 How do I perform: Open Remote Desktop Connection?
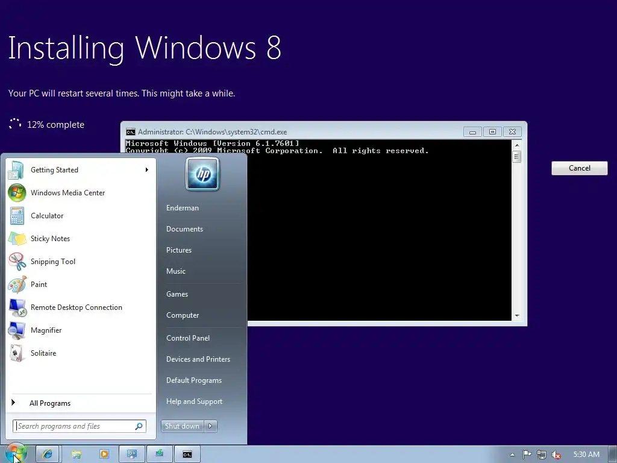pos(81,307)
